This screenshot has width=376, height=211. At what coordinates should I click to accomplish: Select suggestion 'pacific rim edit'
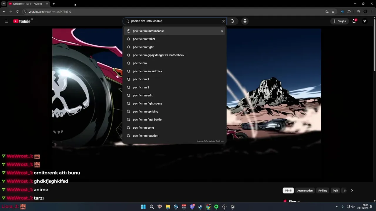[x=174, y=96]
